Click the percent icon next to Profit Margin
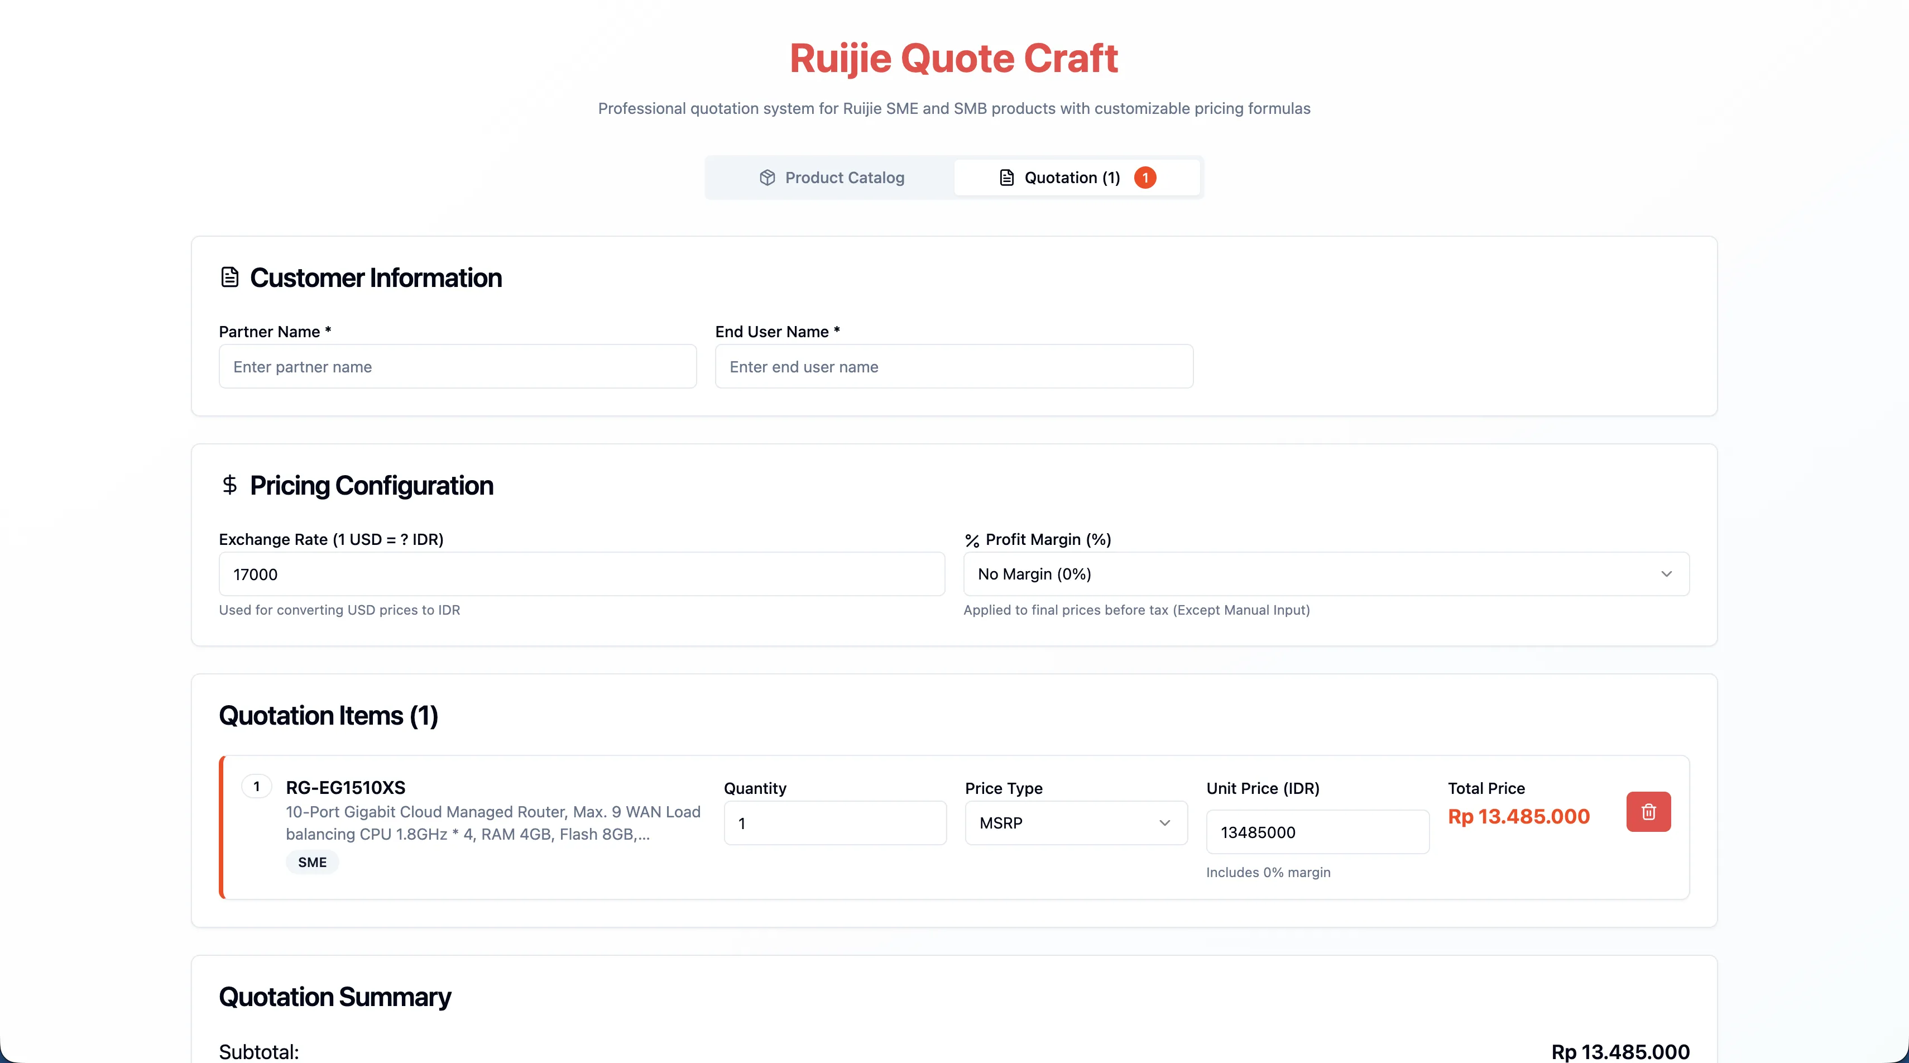The image size is (1909, 1063). pos(972,540)
